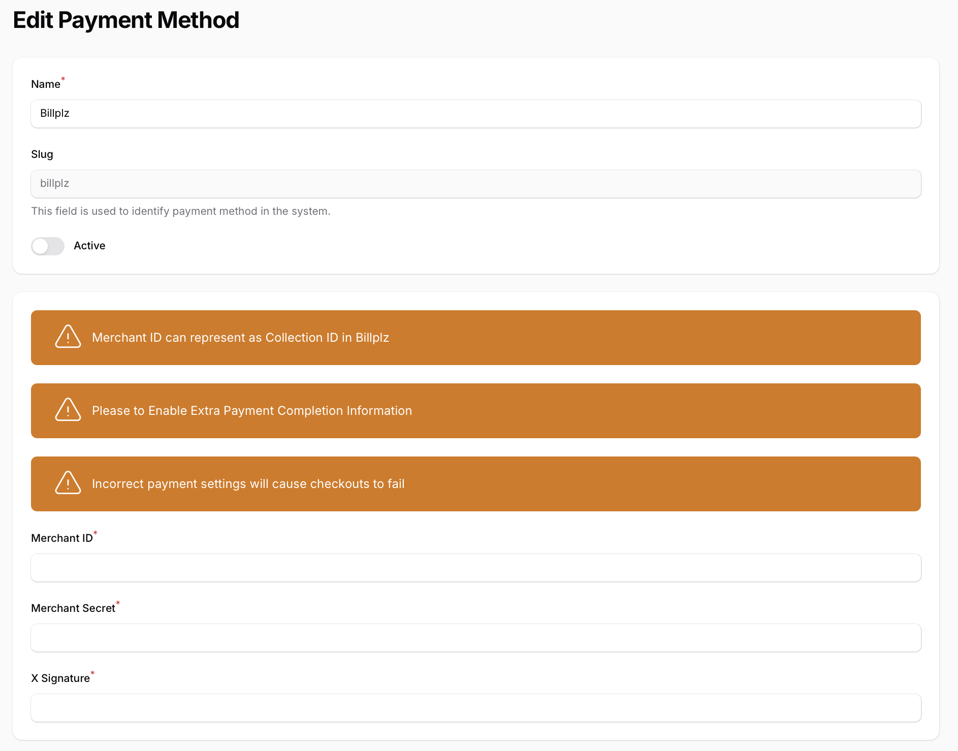This screenshot has width=958, height=751.
Task: Click the disabled Slug field
Action: (x=476, y=184)
